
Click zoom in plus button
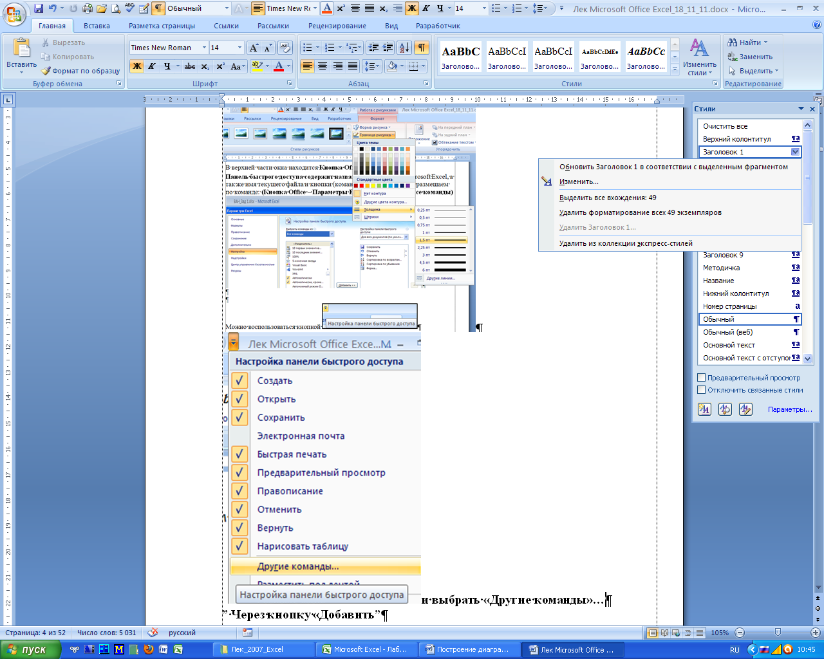pos(816,633)
